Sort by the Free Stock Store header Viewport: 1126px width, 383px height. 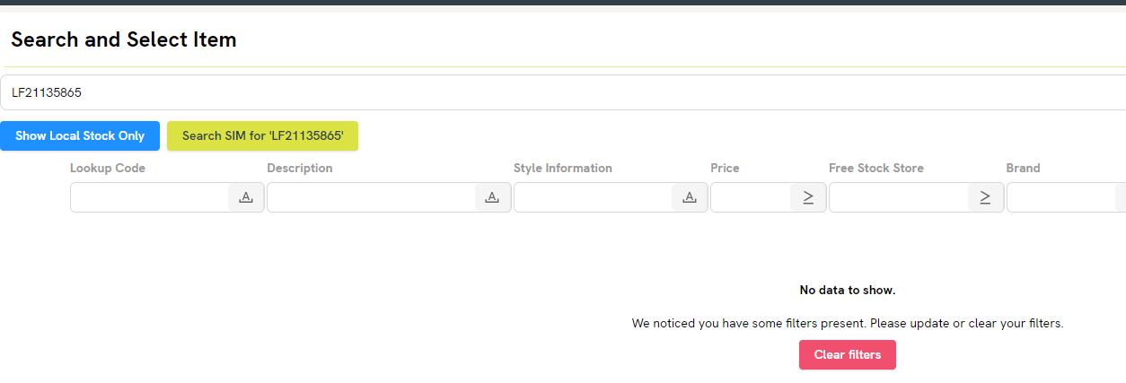[x=875, y=168]
